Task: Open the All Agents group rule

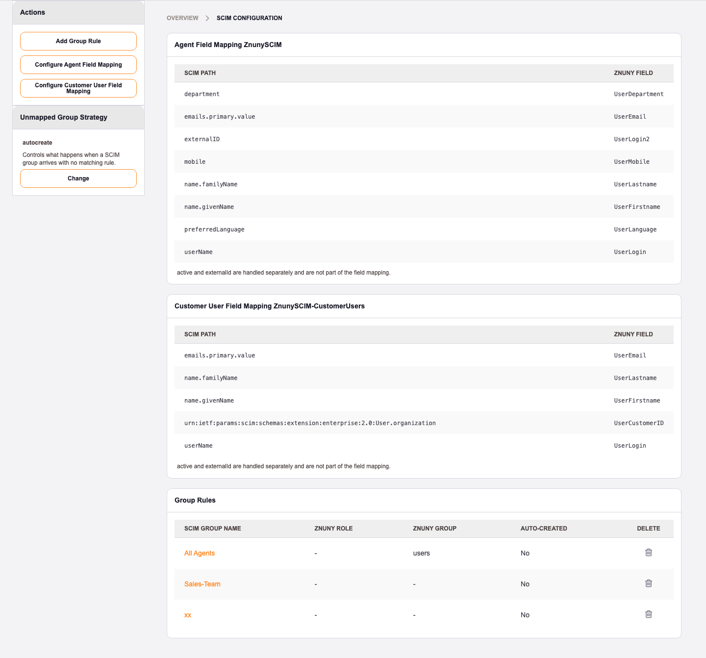Action: coord(200,553)
